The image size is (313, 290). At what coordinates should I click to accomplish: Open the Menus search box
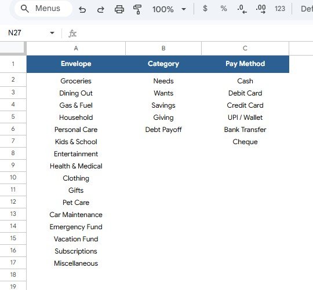(43, 9)
